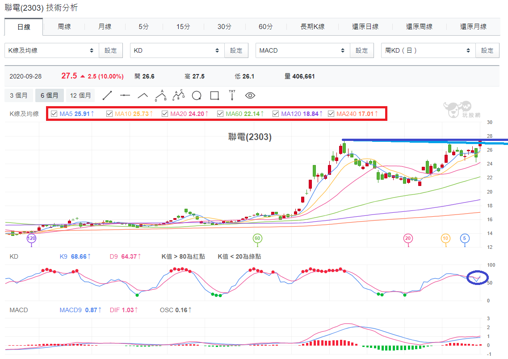
Task: Click the 聯電(2303) chart title
Action: pos(250,137)
